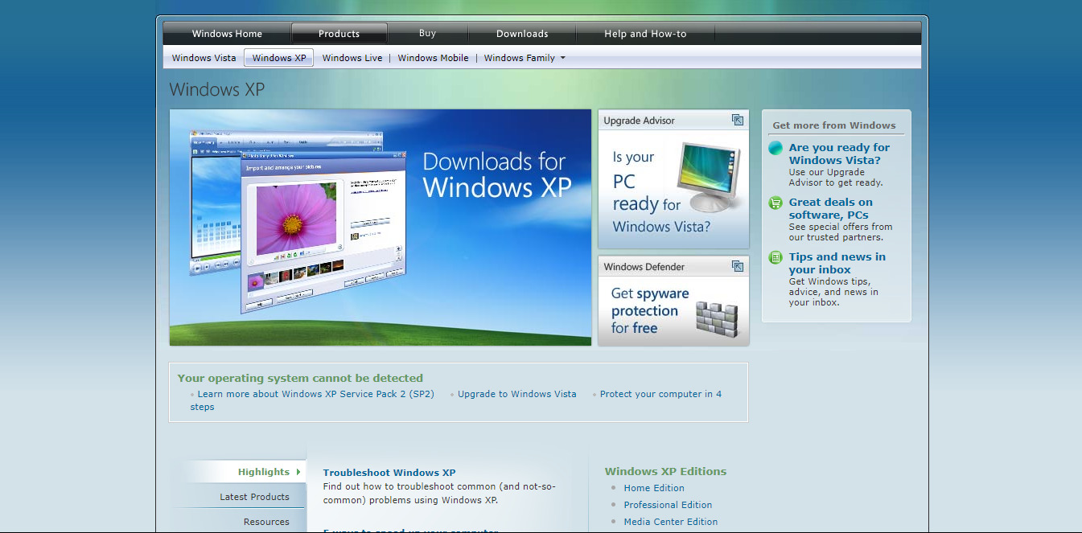1082x533 pixels.
Task: Click the Windows Defender panel expand icon
Action: pyautogui.click(x=737, y=266)
